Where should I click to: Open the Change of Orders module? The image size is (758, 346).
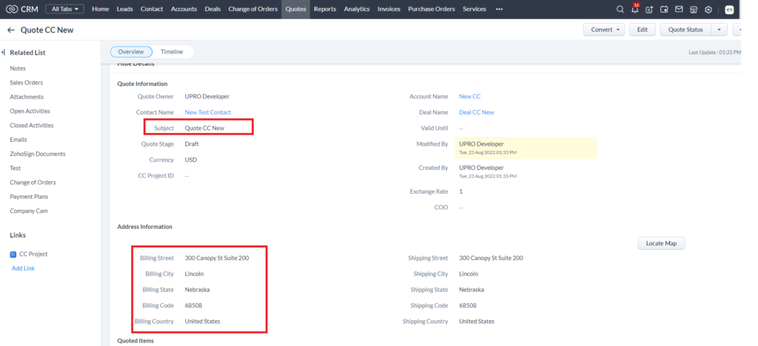coord(253,9)
